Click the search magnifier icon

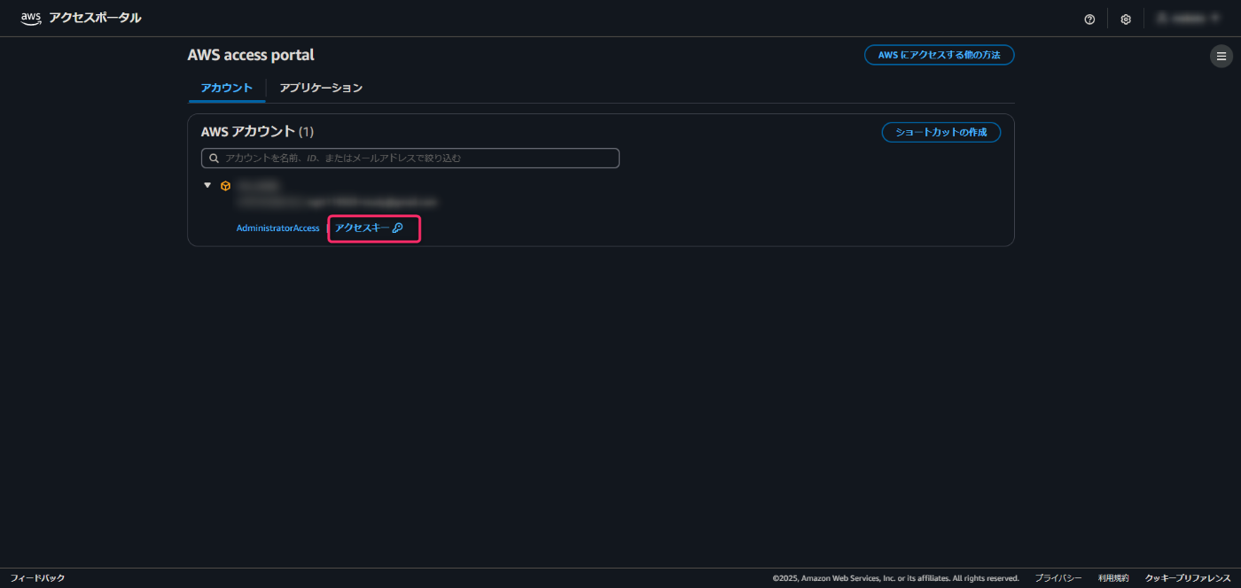[x=215, y=159]
